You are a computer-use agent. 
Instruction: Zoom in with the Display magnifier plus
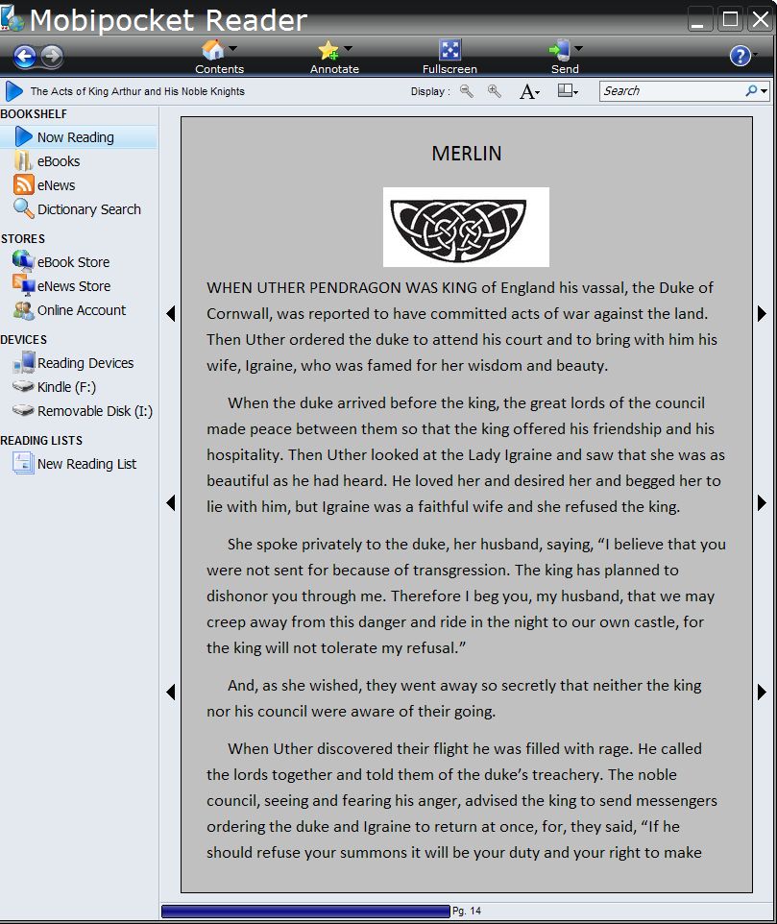(495, 91)
